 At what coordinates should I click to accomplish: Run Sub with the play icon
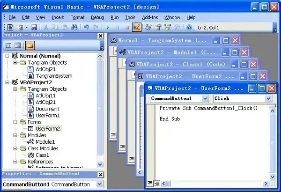(x=108, y=28)
